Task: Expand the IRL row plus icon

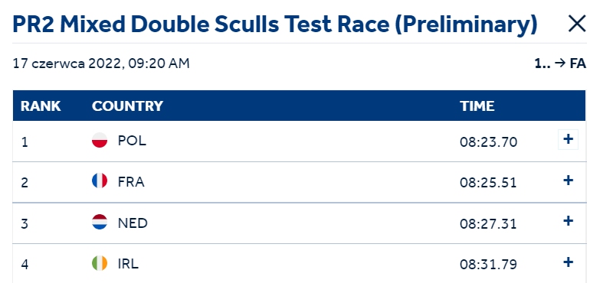Action: click(x=568, y=262)
